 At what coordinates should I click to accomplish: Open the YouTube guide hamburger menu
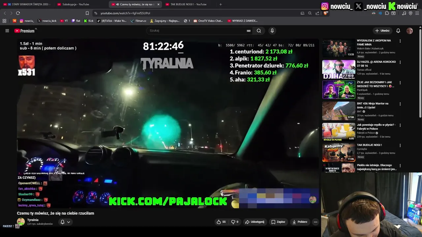click(7, 31)
